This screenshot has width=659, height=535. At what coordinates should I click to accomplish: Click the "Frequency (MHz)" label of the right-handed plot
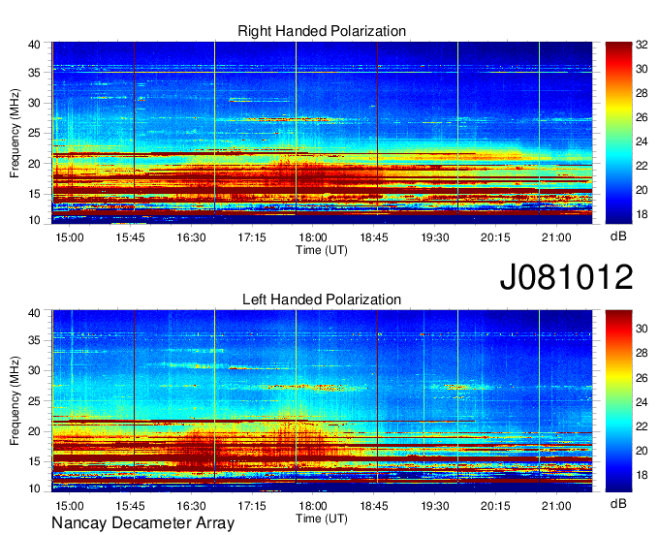pos(15,133)
